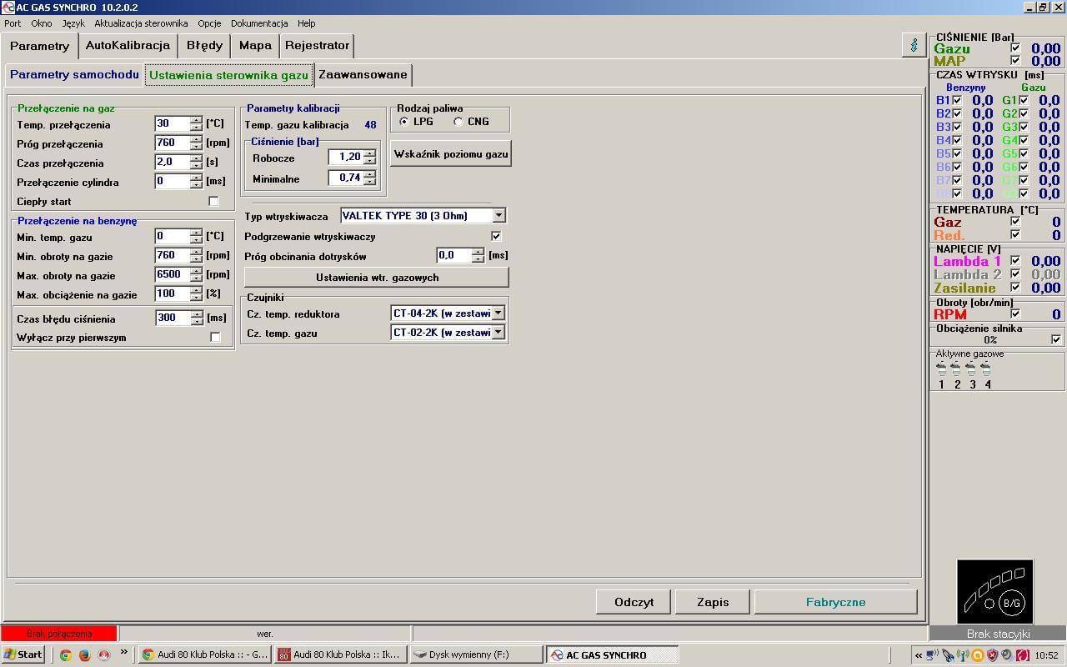1067x667 pixels.
Task: Click the blue info icon at the top right
Action: pos(914,45)
